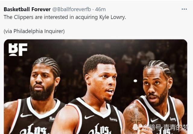The height and width of the screenshot is (134, 193).
Task: Click the white BF logo on image
Action: tap(18, 50)
